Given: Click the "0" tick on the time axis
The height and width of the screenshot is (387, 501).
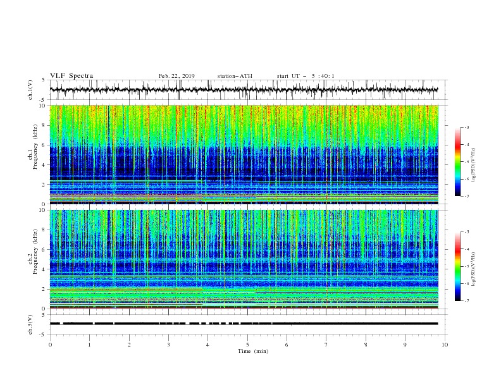Looking at the screenshot, I should coord(50,345).
